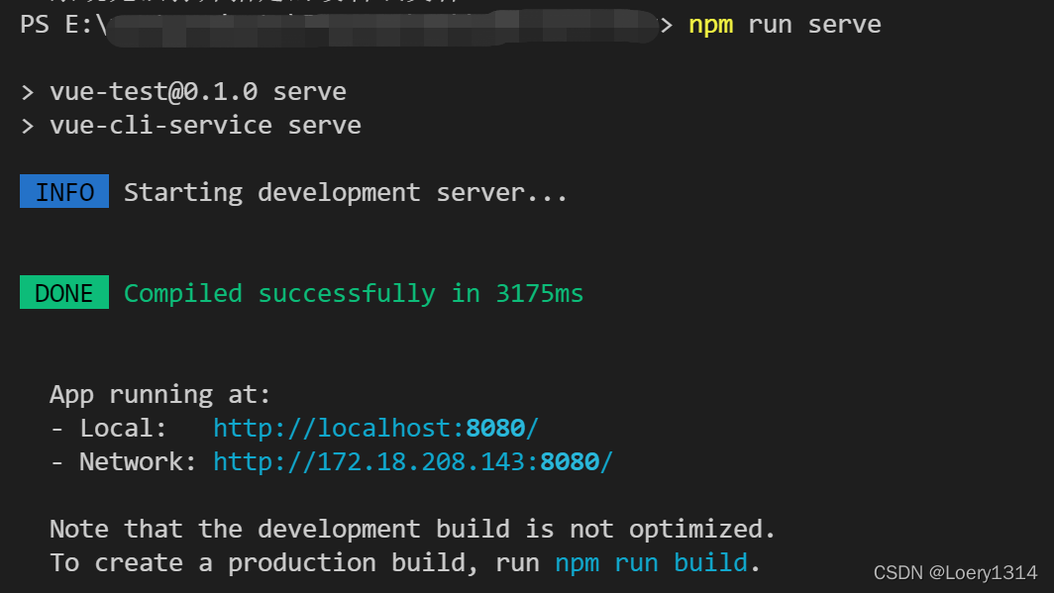Viewport: 1054px width, 593px height.
Task: Click the 'vue-test@0.1.0 serve' line
Action: coord(198,91)
